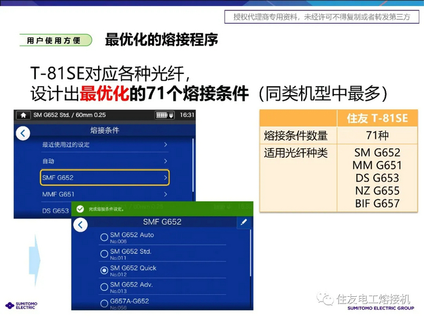This screenshot has height=318, width=424.
Task: Select the DS G653 list entry
Action: [55, 211]
